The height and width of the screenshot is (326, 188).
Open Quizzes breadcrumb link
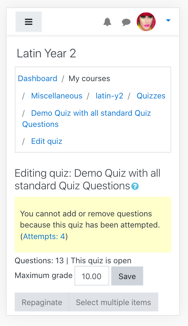pyautogui.click(x=151, y=96)
